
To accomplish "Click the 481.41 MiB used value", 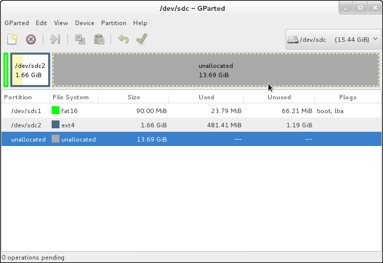I will click(x=224, y=125).
